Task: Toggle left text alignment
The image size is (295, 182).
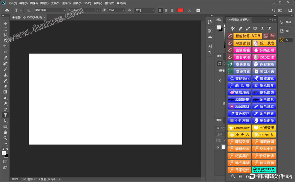Action: (x=160, y=10)
